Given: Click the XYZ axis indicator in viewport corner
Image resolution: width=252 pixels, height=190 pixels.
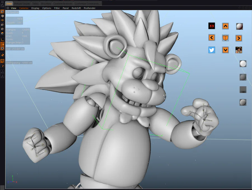Looking at the screenshot, I should (x=12, y=180).
